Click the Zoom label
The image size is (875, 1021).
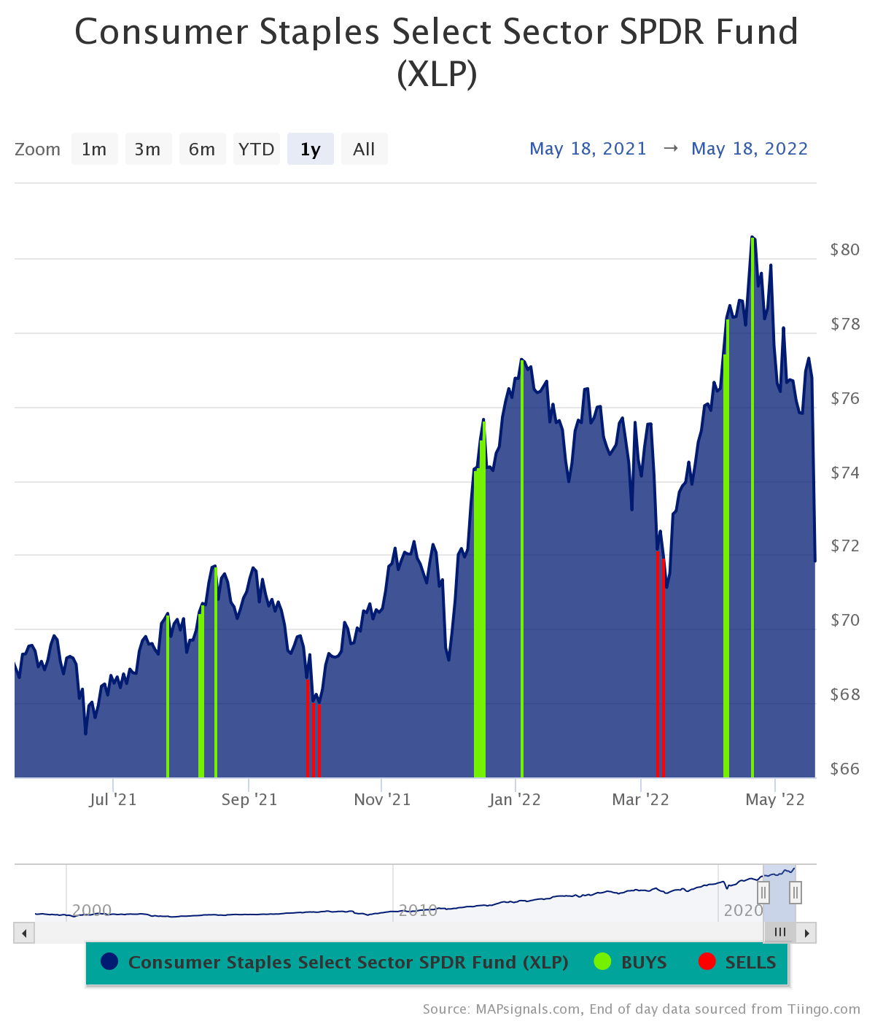coord(38,150)
